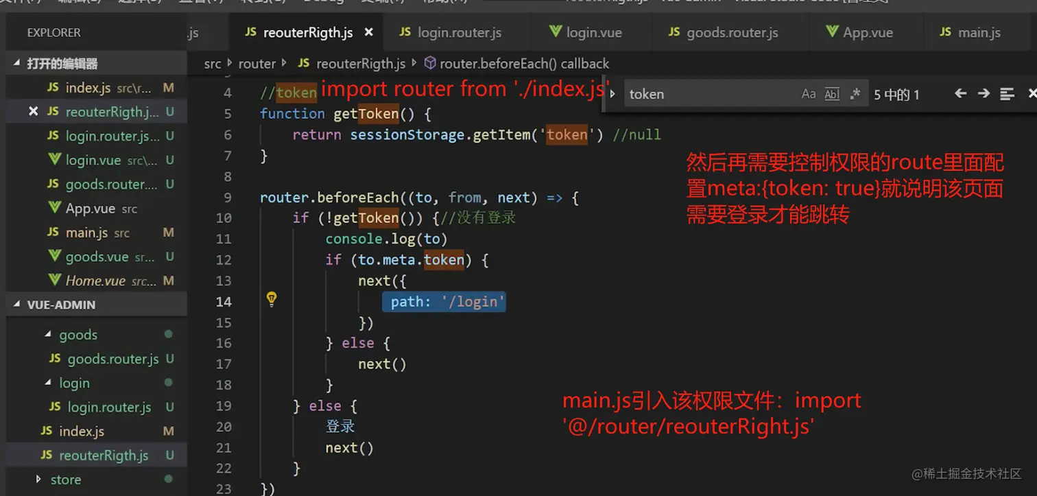Screen dimensions: 1037x496
Task: Click the 登录 text on line 20
Action: tap(340, 427)
